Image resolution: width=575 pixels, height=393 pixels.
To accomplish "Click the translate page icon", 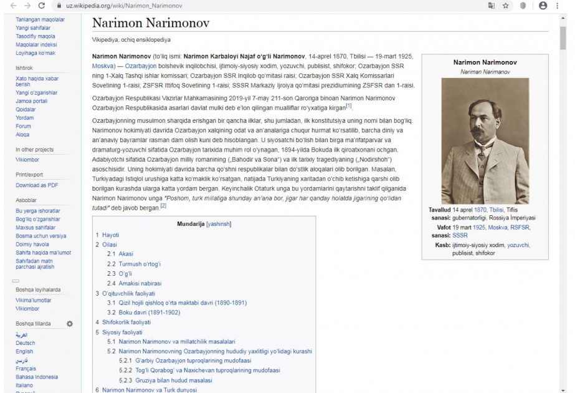I will tap(492, 6).
